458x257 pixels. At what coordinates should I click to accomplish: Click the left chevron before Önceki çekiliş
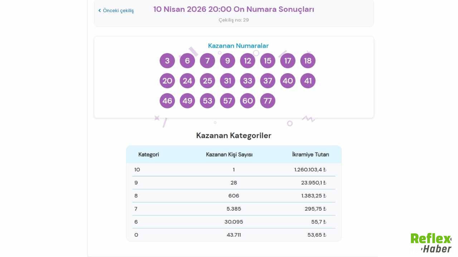(x=99, y=10)
